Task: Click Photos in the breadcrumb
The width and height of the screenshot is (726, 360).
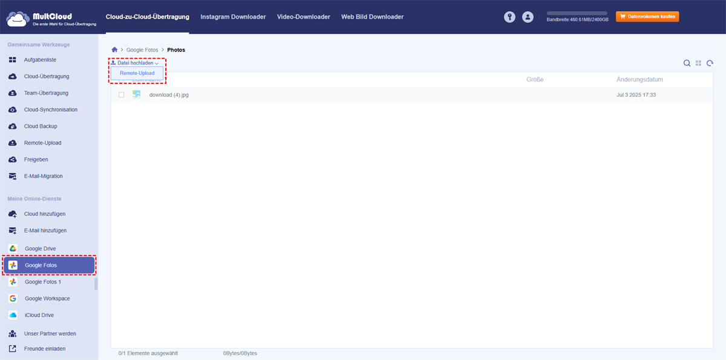Action: click(176, 50)
